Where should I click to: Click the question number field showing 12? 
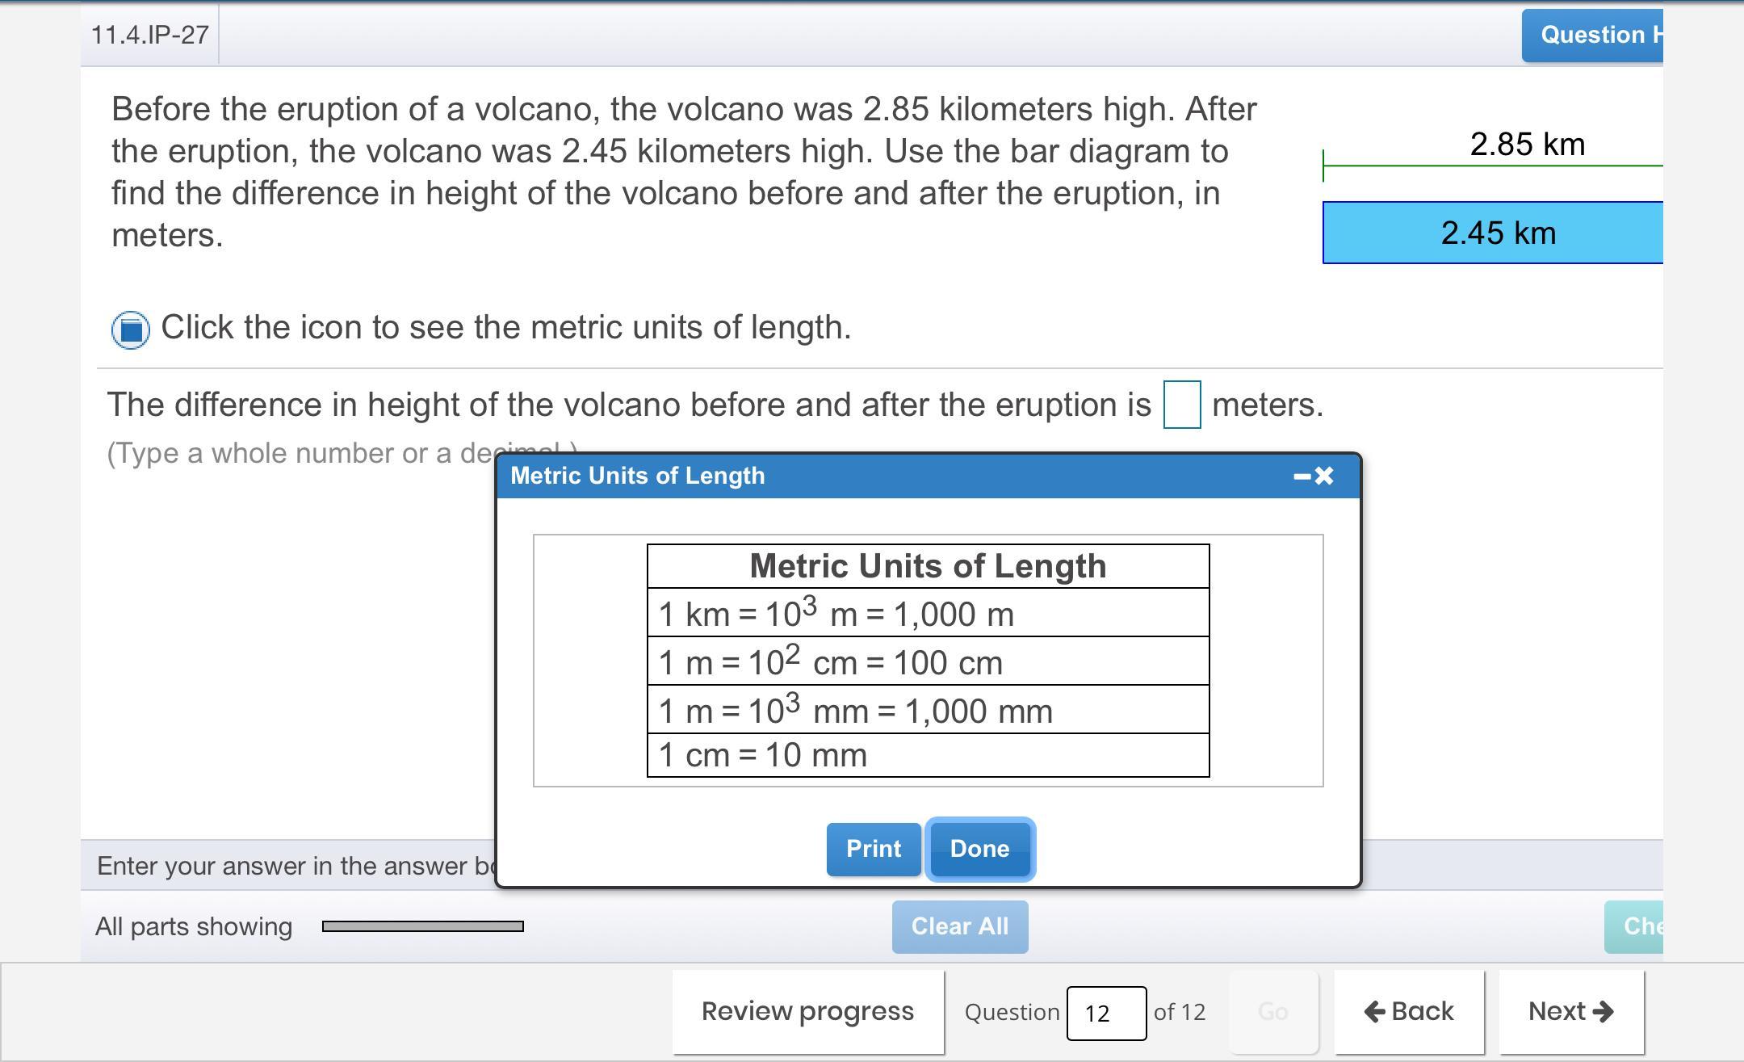[x=1105, y=1013]
